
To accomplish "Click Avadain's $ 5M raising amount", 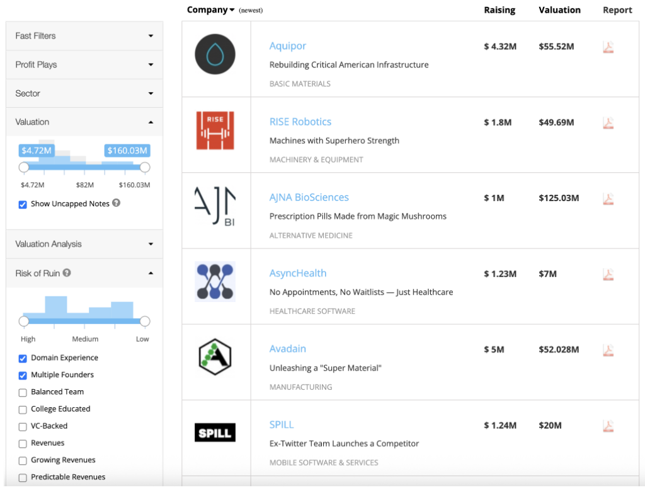I will 494,349.
